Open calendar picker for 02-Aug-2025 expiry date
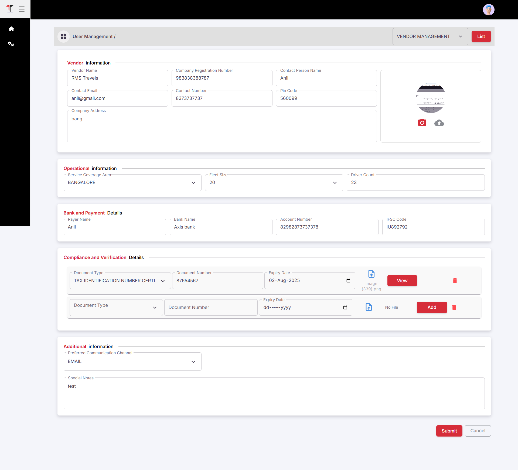 click(x=348, y=281)
